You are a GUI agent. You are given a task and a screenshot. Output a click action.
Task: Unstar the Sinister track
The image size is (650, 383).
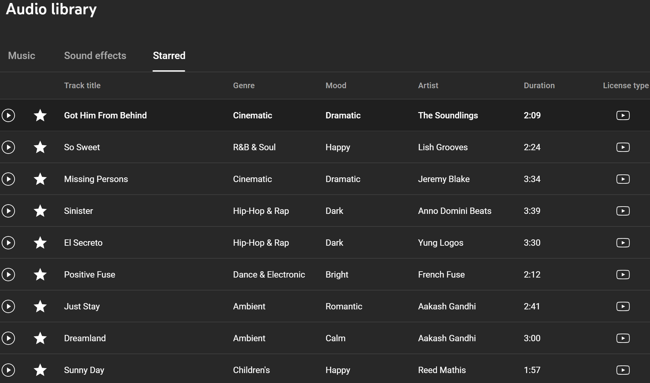tap(40, 211)
